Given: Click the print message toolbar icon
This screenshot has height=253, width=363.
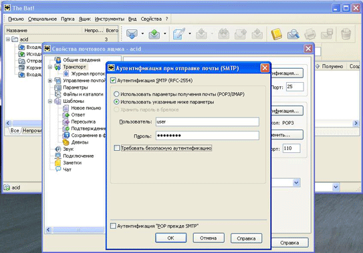Looking at the screenshot, I should (x=310, y=34).
